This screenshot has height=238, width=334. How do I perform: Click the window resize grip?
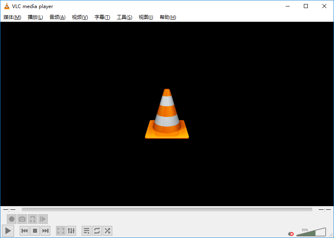(x=331, y=235)
